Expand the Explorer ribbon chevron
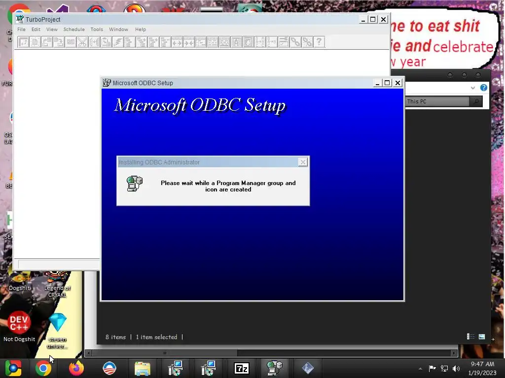Screen dimensions: 505x378 click(472, 88)
